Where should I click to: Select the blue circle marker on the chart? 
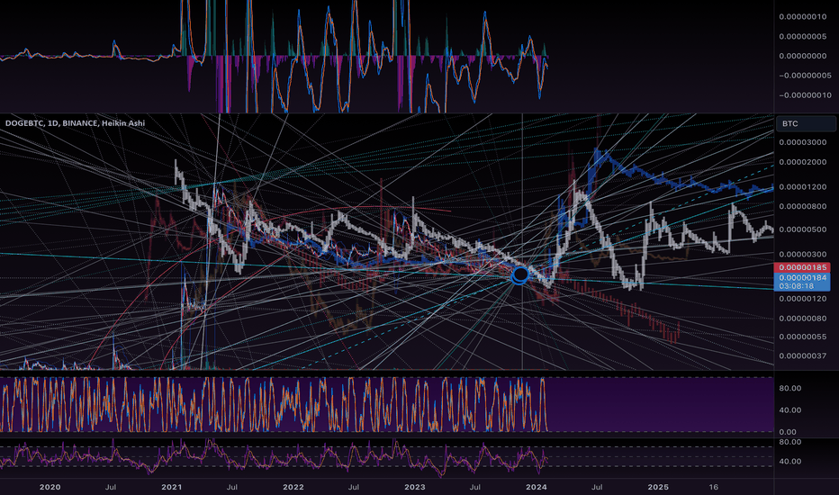tap(520, 275)
